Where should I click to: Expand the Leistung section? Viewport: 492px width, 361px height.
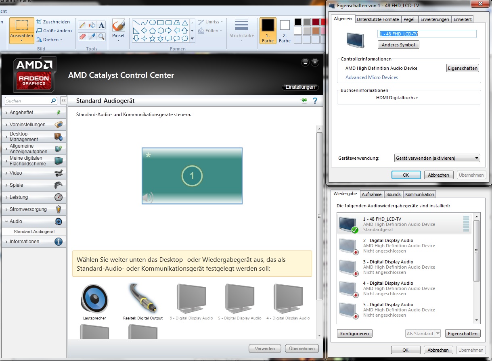coord(34,197)
